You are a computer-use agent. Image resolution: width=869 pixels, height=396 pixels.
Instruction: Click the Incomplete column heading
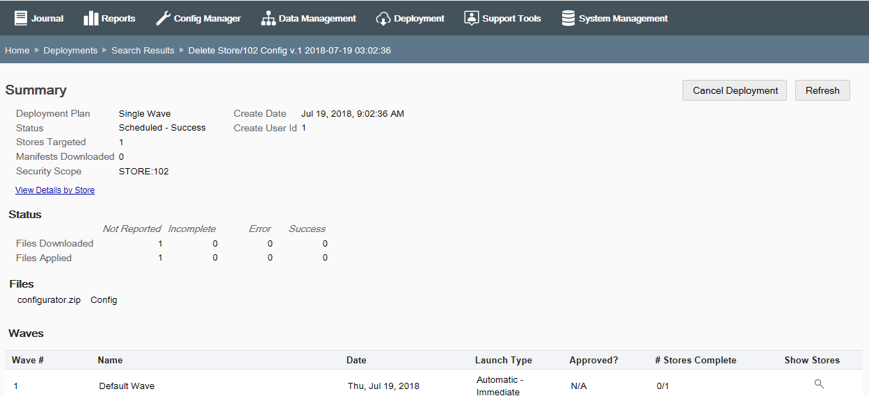pos(192,229)
